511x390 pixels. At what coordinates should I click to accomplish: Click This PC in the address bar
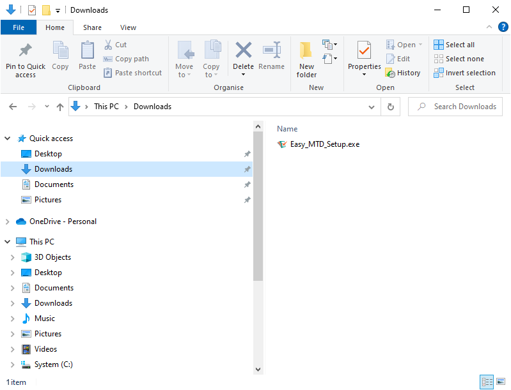tap(106, 107)
